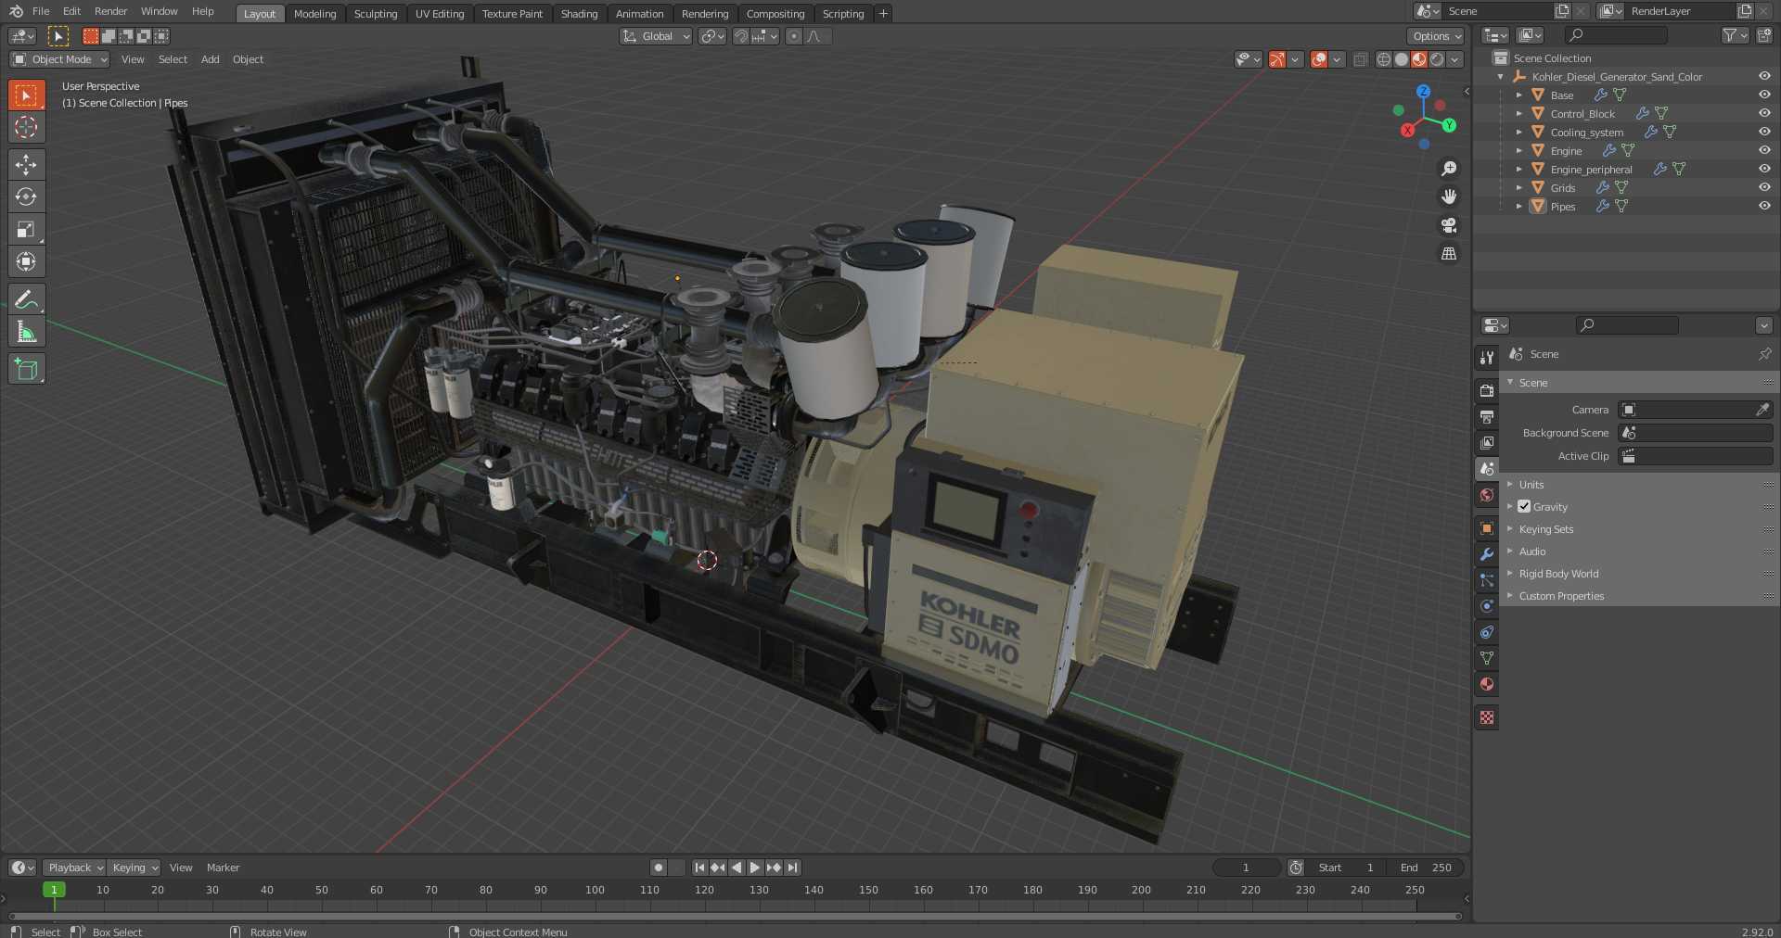
Task: Open the Object properties tab
Action: pos(1487,527)
